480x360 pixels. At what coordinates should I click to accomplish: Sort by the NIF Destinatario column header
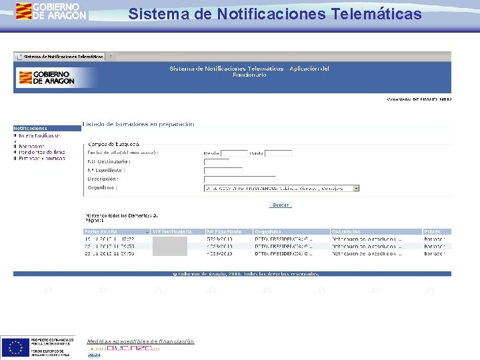178,232
